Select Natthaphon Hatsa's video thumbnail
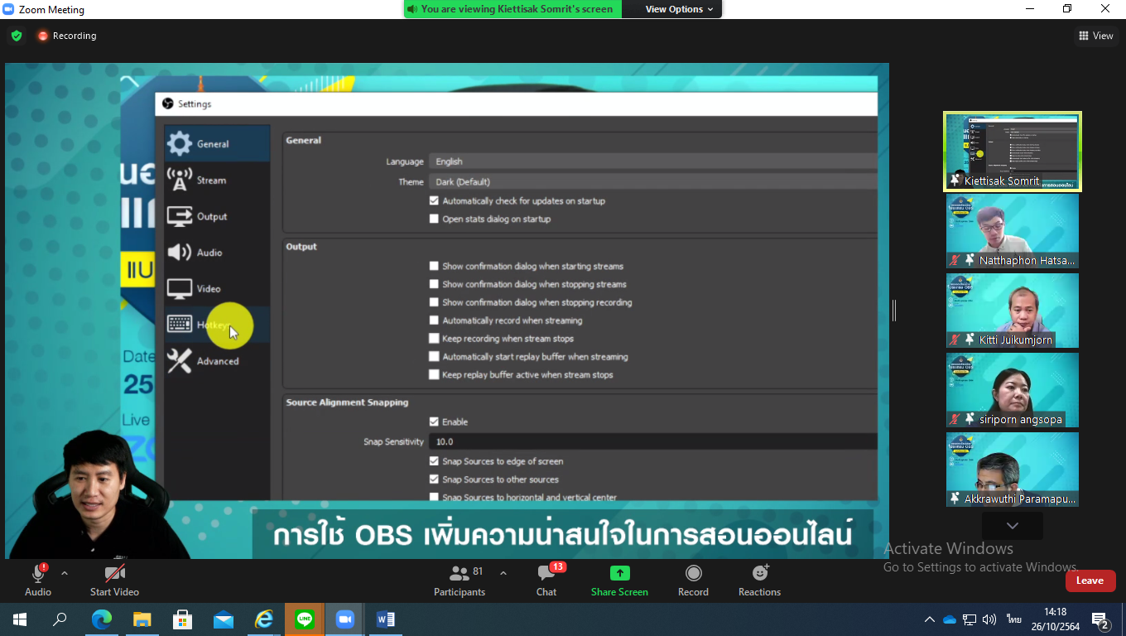This screenshot has height=636, width=1126. (1013, 231)
